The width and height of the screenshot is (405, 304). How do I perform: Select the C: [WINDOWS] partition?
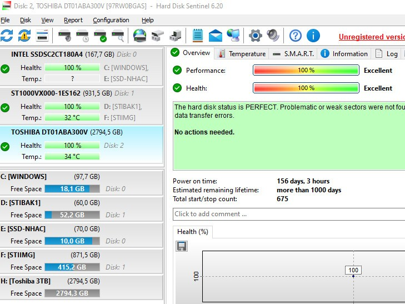82,183
